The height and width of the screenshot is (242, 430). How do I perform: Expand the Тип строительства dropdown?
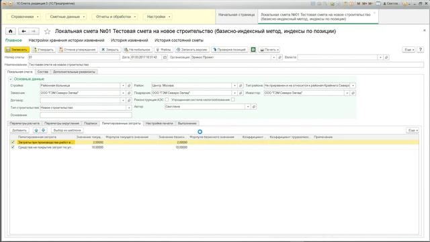pos(129,108)
